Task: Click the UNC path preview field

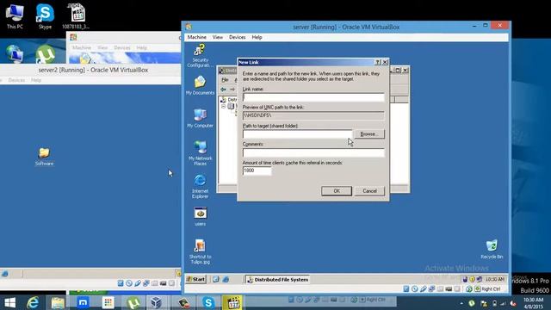Action: coord(313,115)
